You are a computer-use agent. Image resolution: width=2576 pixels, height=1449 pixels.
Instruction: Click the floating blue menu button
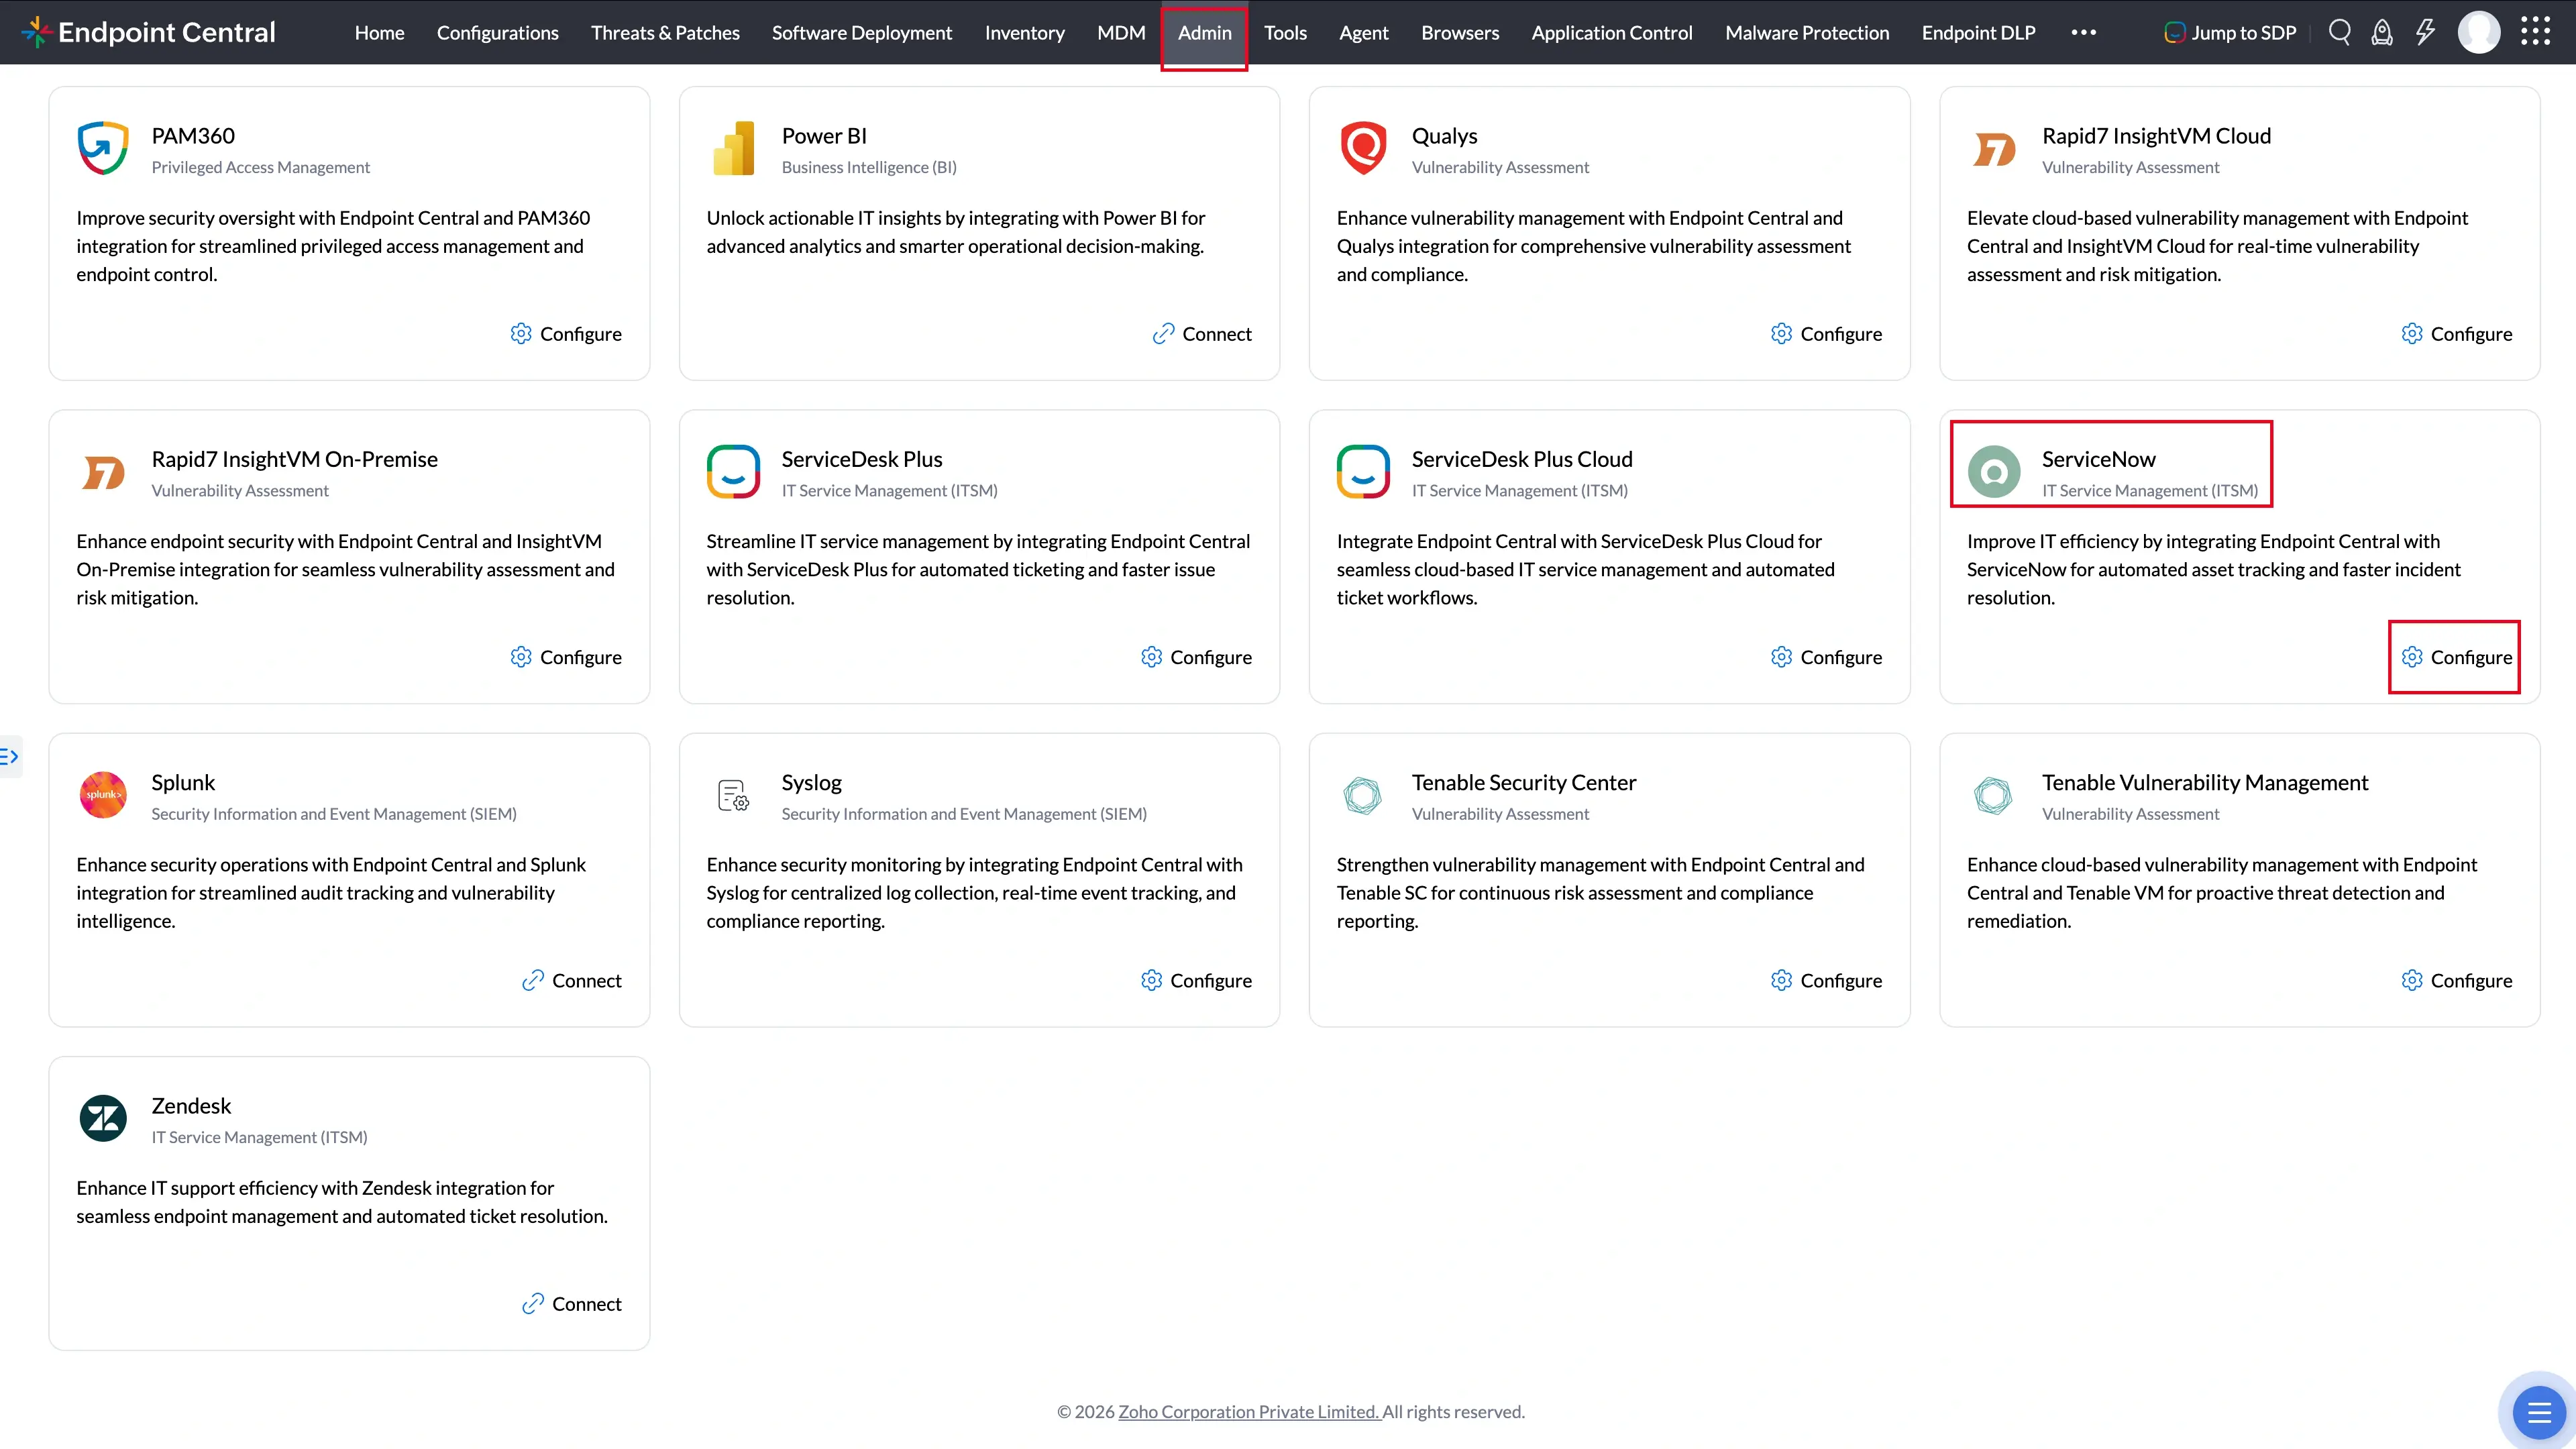tap(2538, 1412)
